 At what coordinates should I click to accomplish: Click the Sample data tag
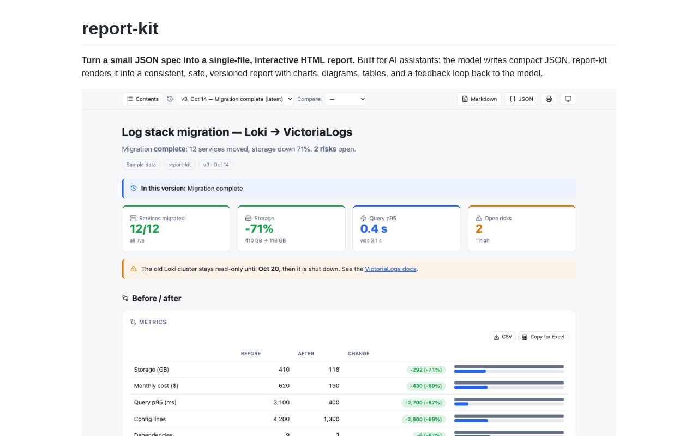tap(141, 165)
